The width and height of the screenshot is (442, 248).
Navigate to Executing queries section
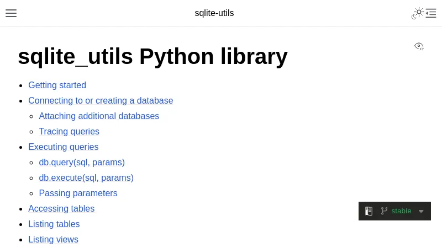click(x=63, y=147)
